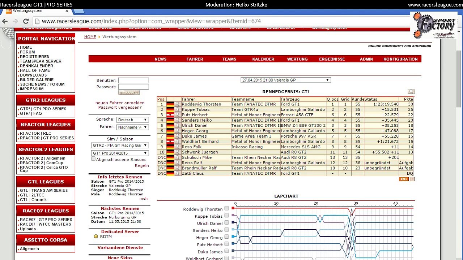Screen dimensions: 463x260
Task: Focus the Benutzer username field
Action: coord(133,81)
